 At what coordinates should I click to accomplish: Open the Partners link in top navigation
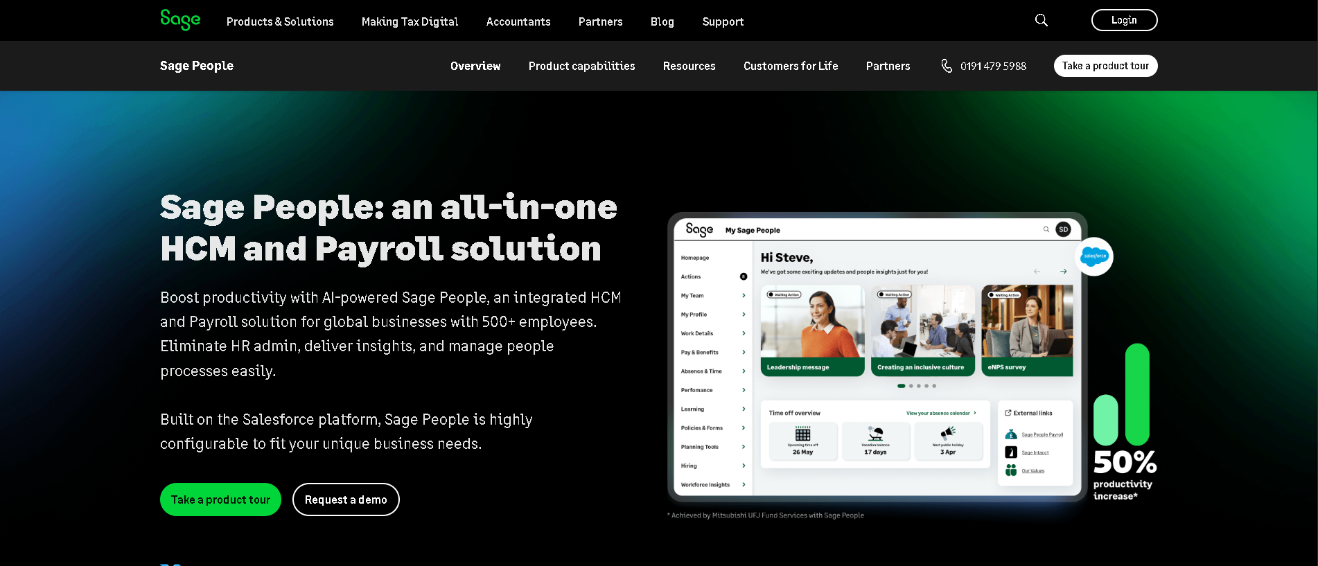[x=600, y=21]
